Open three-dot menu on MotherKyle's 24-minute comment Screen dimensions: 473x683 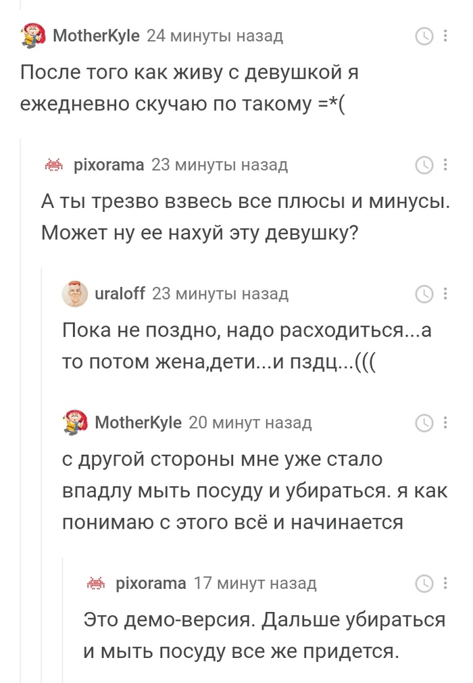pos(445,36)
